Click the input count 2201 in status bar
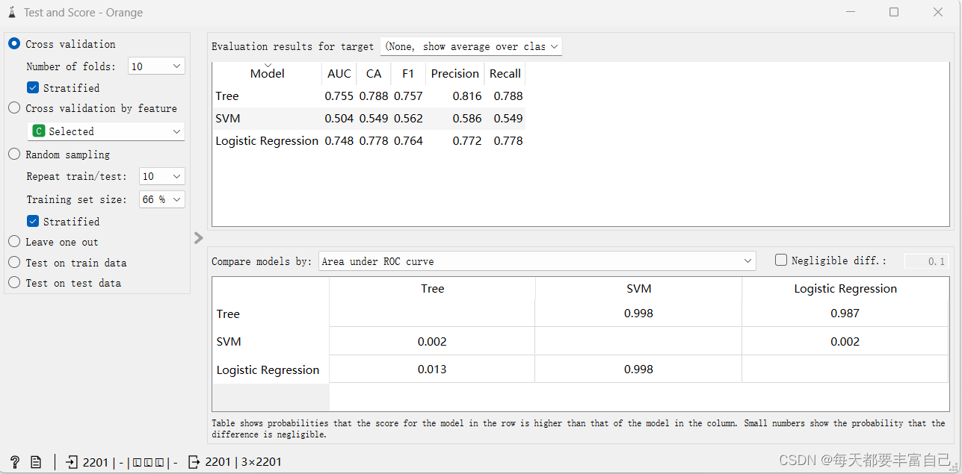This screenshot has height=474, width=962. click(95, 462)
